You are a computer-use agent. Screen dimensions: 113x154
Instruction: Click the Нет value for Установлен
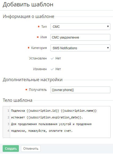point(58,58)
